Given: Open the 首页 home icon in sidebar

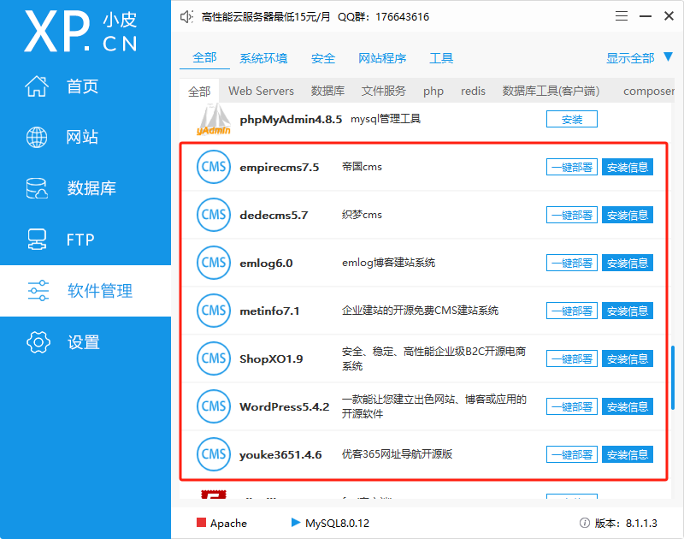Looking at the screenshot, I should tap(37, 86).
